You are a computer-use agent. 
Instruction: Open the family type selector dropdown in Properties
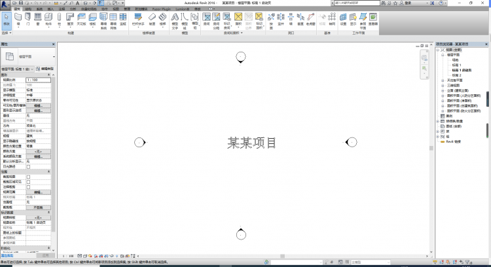coord(54,57)
